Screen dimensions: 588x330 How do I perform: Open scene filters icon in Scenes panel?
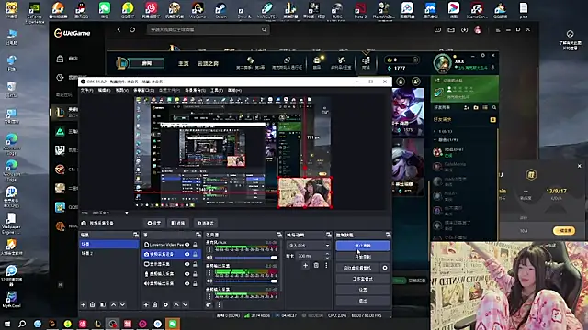[x=103, y=304]
